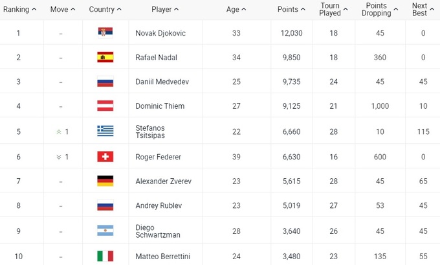The image size is (440, 265).
Task: Click the Argentina flag icon
Action: click(x=105, y=231)
